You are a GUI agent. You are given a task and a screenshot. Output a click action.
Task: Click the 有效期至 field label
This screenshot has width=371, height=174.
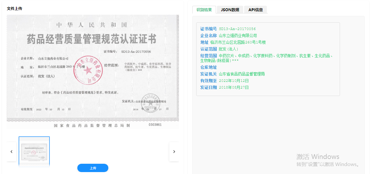(208, 81)
